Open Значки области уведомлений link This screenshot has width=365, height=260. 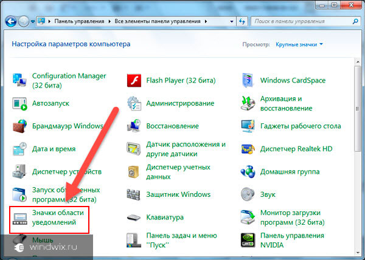(x=58, y=217)
